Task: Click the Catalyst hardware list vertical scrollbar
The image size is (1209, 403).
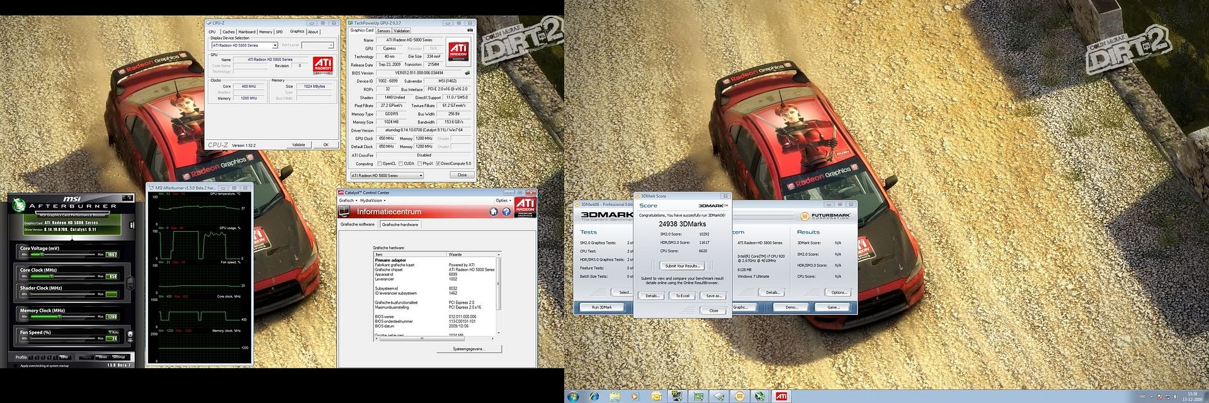Action: coord(499,294)
